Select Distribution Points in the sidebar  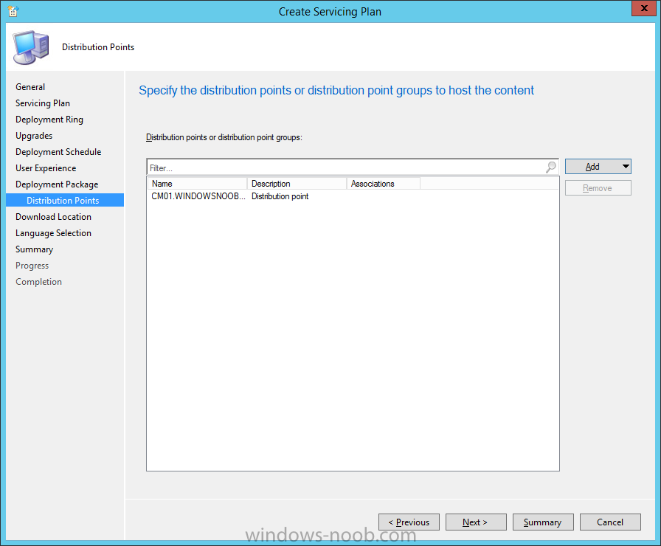point(65,200)
